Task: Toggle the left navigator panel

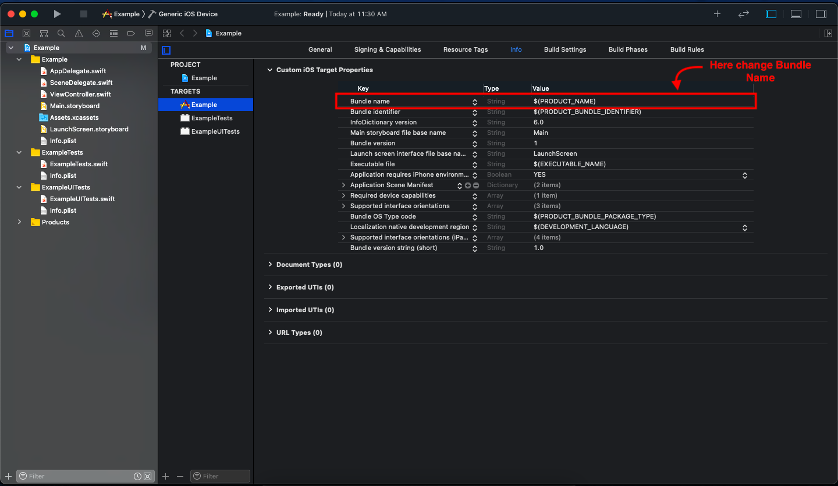Action: click(x=771, y=14)
